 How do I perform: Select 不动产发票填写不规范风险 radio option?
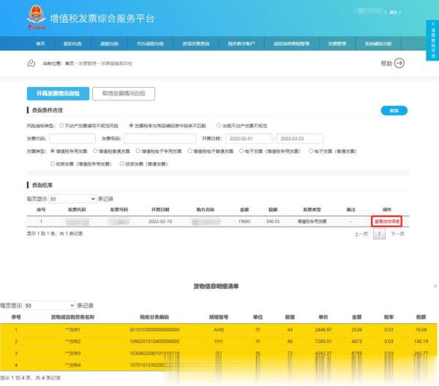point(61,126)
